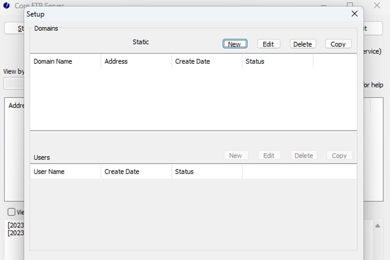This screenshot has width=390, height=260.
Task: Close the Core FTP Server main window
Action: point(377,5)
